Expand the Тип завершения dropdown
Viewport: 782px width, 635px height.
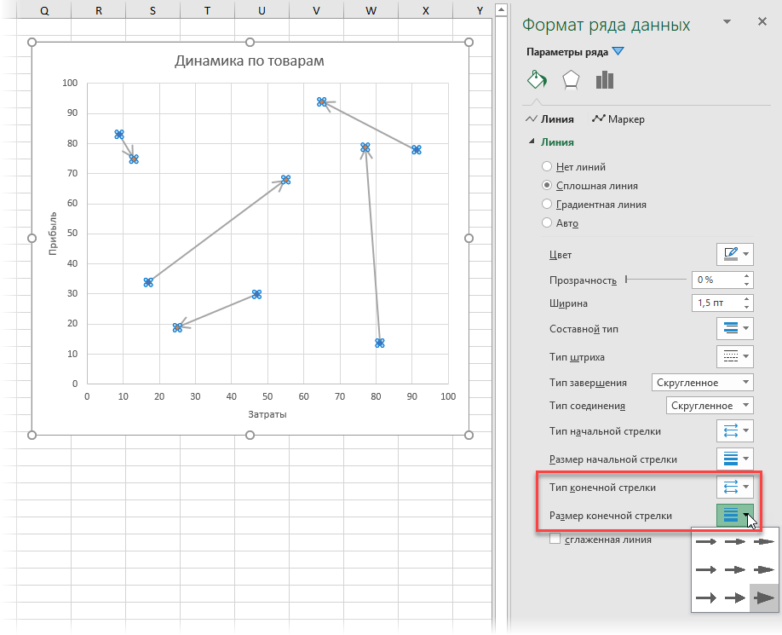tap(702, 383)
